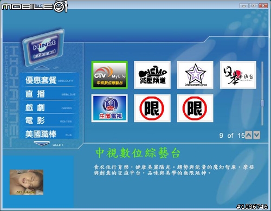This screenshot has height=211, width=271.
Task: Open the 戲劇 drama menu item
Action: click(49, 107)
